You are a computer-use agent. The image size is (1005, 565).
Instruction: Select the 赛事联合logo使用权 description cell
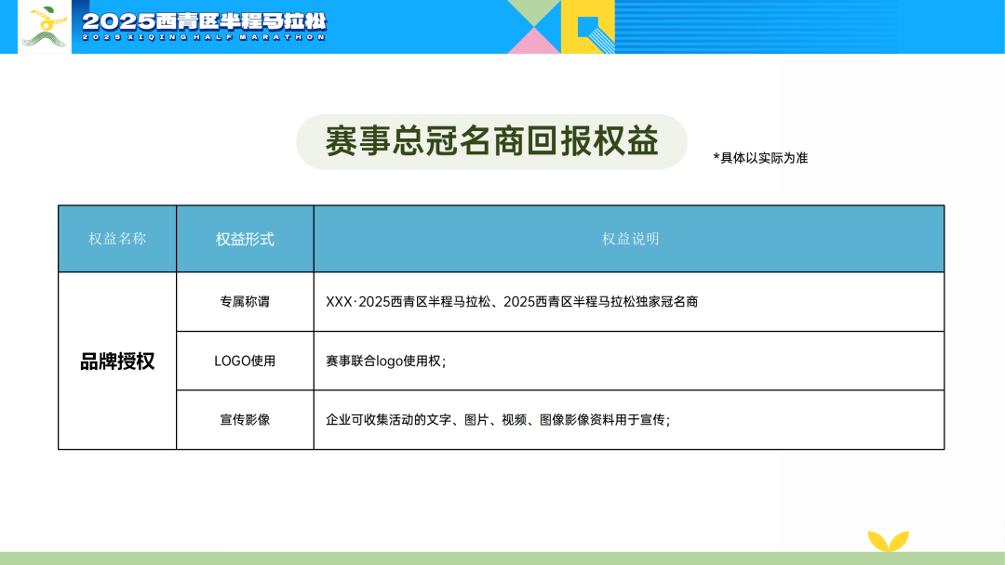click(386, 361)
